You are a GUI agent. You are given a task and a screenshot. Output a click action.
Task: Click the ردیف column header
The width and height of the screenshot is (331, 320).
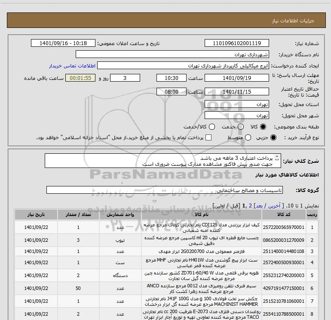312,214
